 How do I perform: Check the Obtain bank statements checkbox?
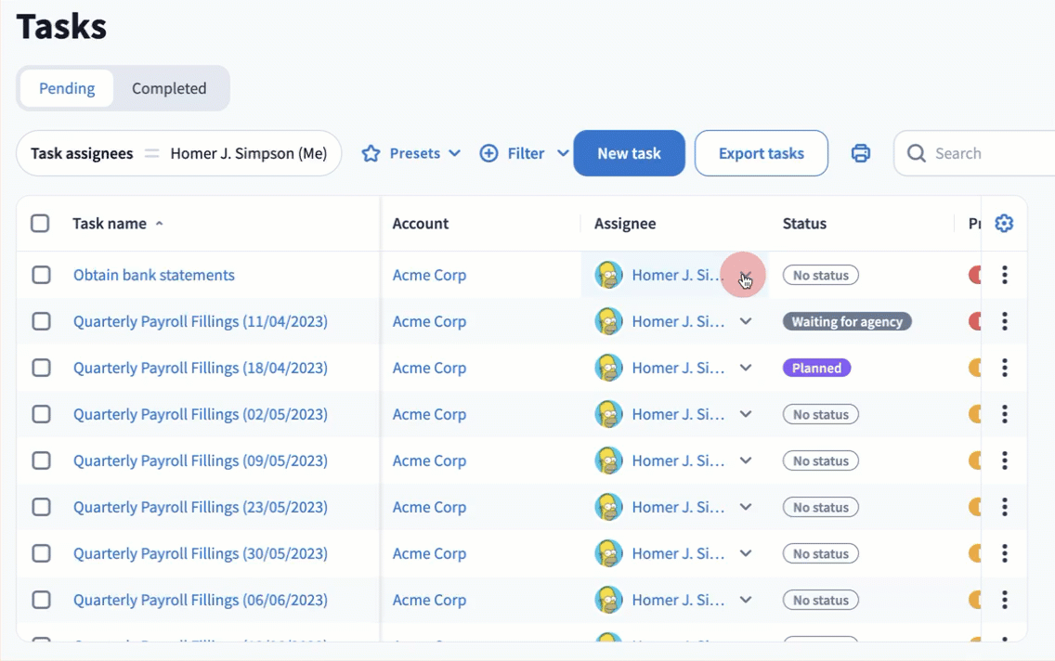[x=41, y=275]
